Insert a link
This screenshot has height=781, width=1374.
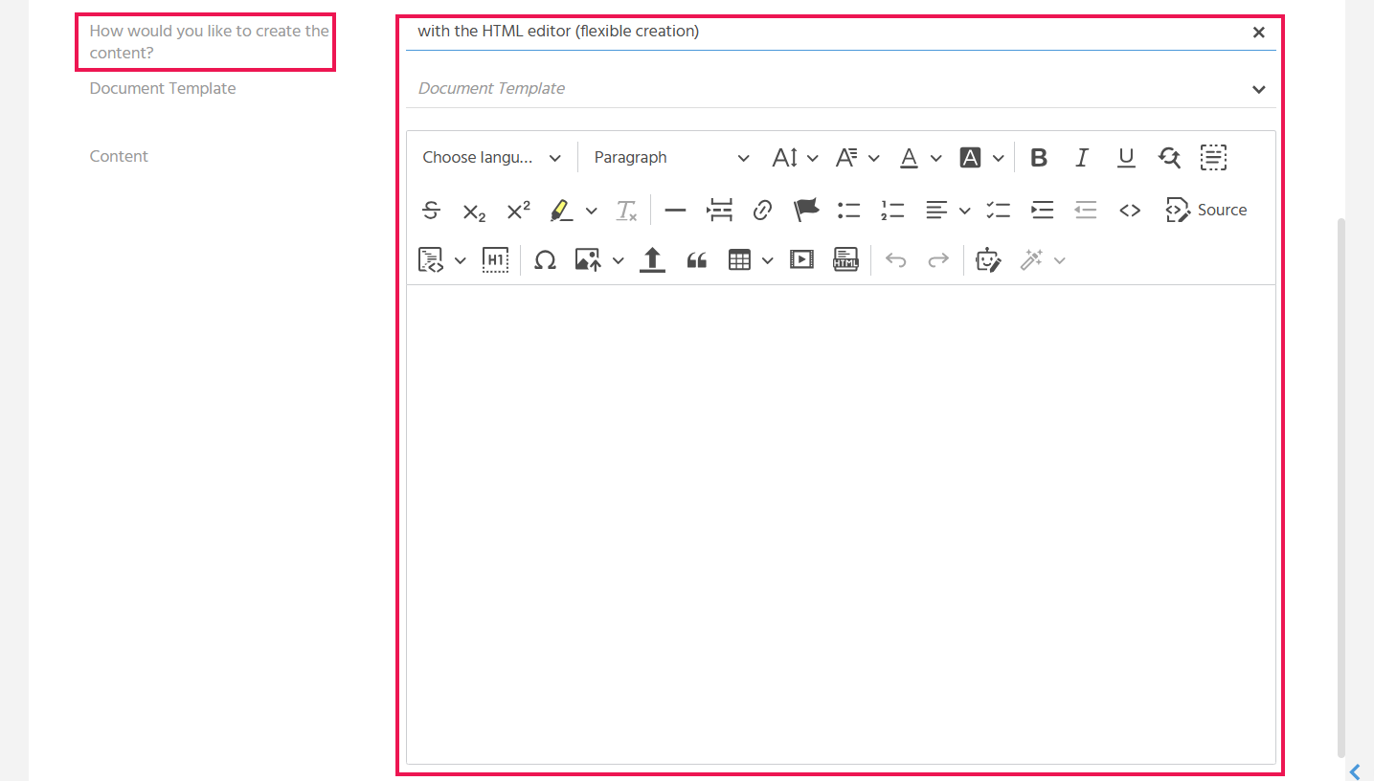762,211
